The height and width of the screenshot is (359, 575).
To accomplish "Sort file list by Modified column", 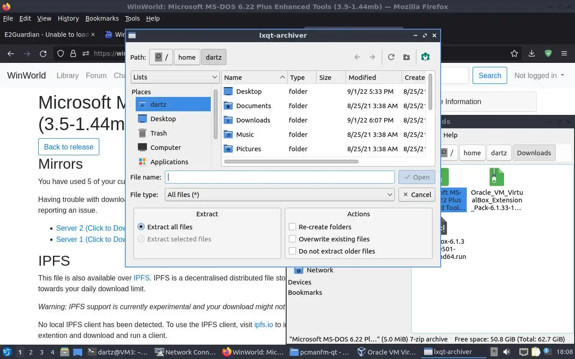I will [374, 78].
